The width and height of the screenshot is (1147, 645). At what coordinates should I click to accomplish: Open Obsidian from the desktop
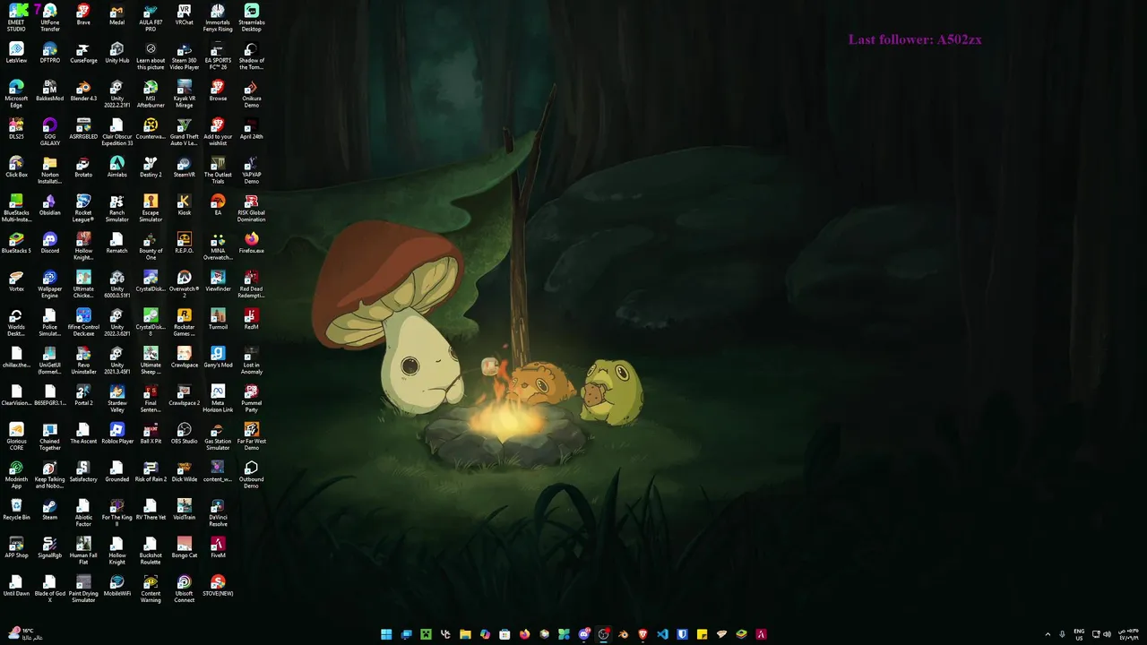50,205
